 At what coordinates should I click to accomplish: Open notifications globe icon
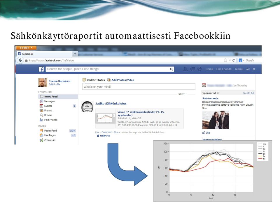pos(199,69)
